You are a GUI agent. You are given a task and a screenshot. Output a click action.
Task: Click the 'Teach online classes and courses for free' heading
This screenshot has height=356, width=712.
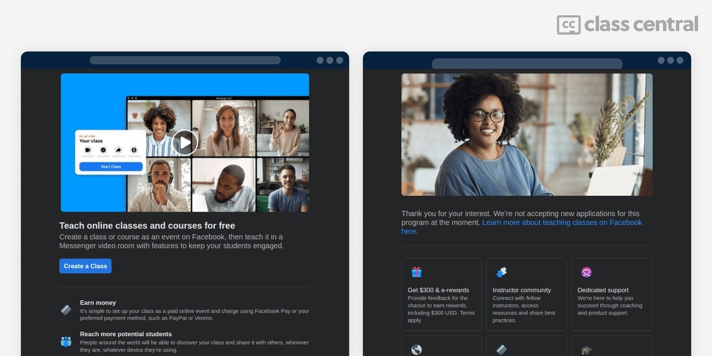[x=147, y=225]
